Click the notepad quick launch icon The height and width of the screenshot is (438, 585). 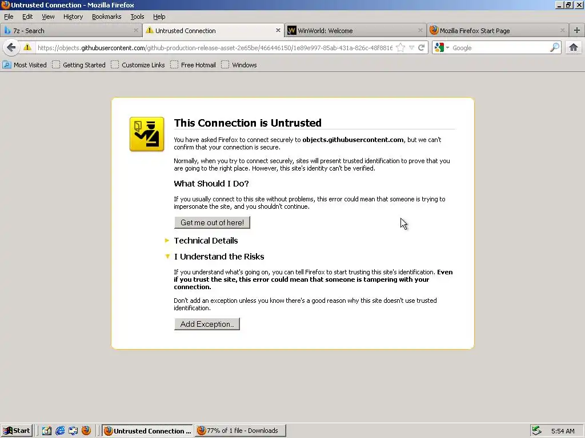(47, 431)
